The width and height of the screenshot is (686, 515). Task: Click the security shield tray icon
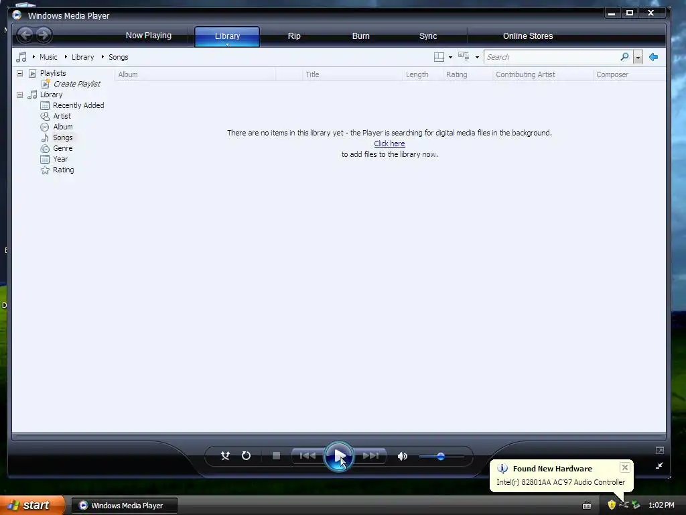(612, 505)
